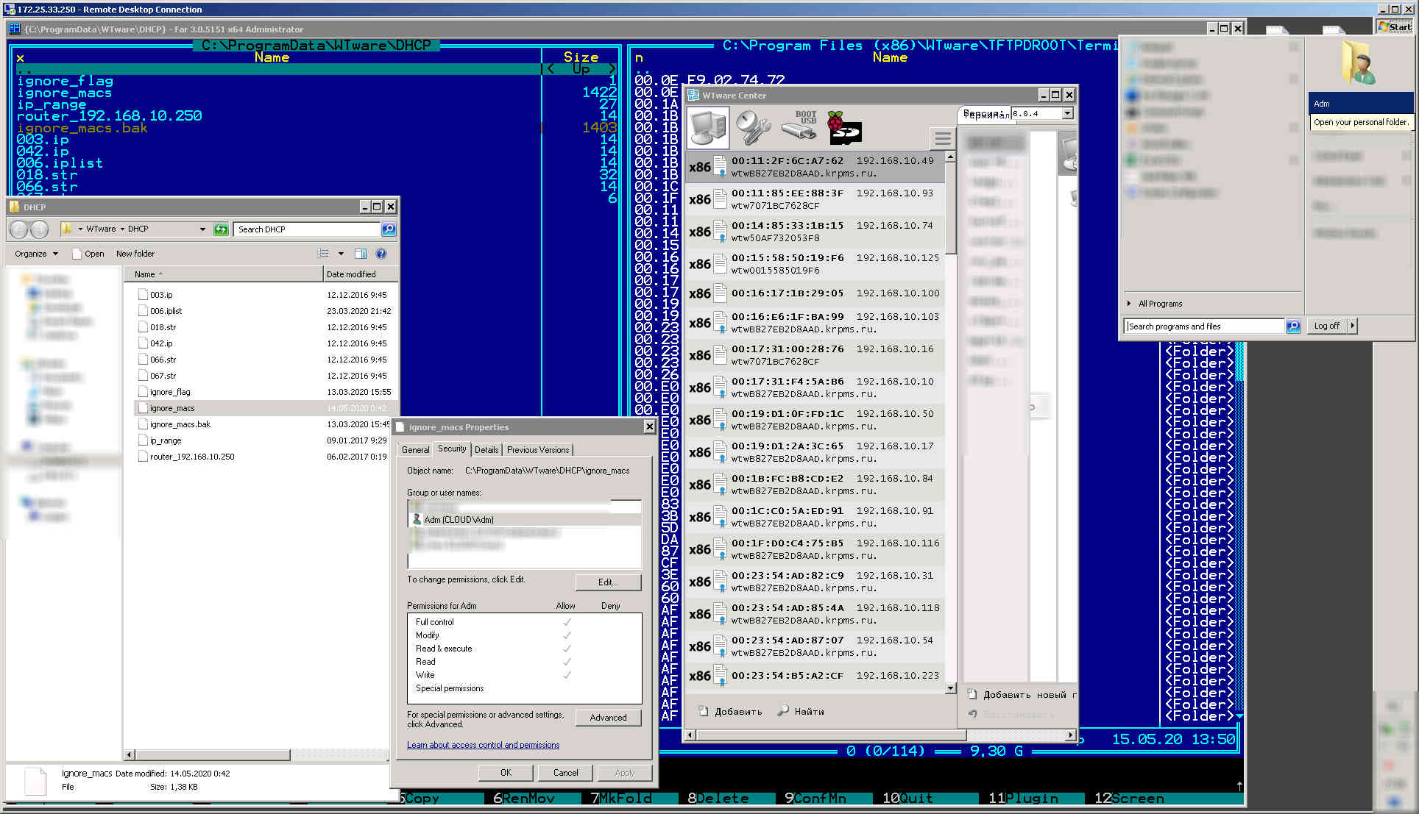Switch to the Details tab

pos(486,449)
